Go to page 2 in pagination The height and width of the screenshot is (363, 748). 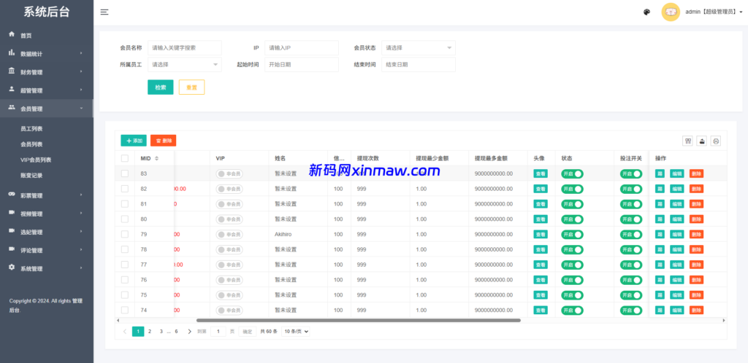click(150, 332)
